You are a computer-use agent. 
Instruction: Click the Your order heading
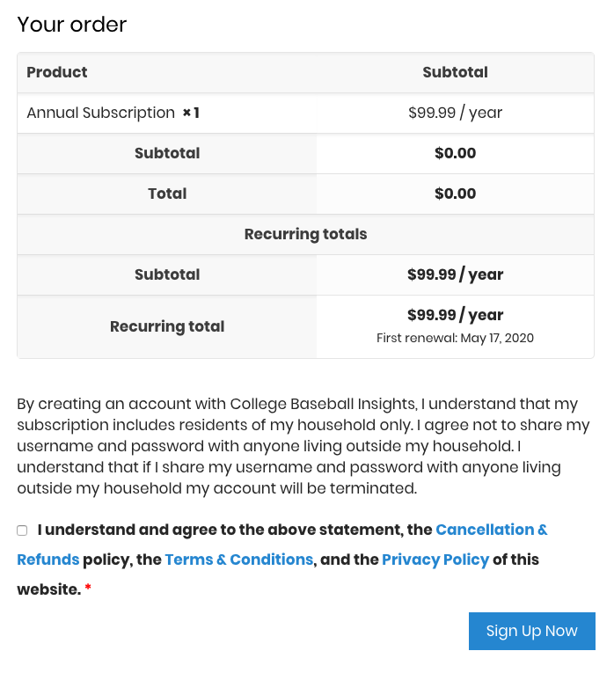72,25
